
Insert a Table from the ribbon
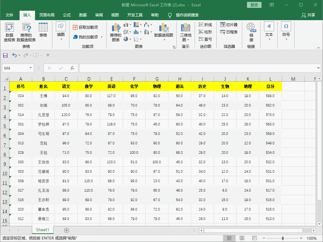point(43,30)
